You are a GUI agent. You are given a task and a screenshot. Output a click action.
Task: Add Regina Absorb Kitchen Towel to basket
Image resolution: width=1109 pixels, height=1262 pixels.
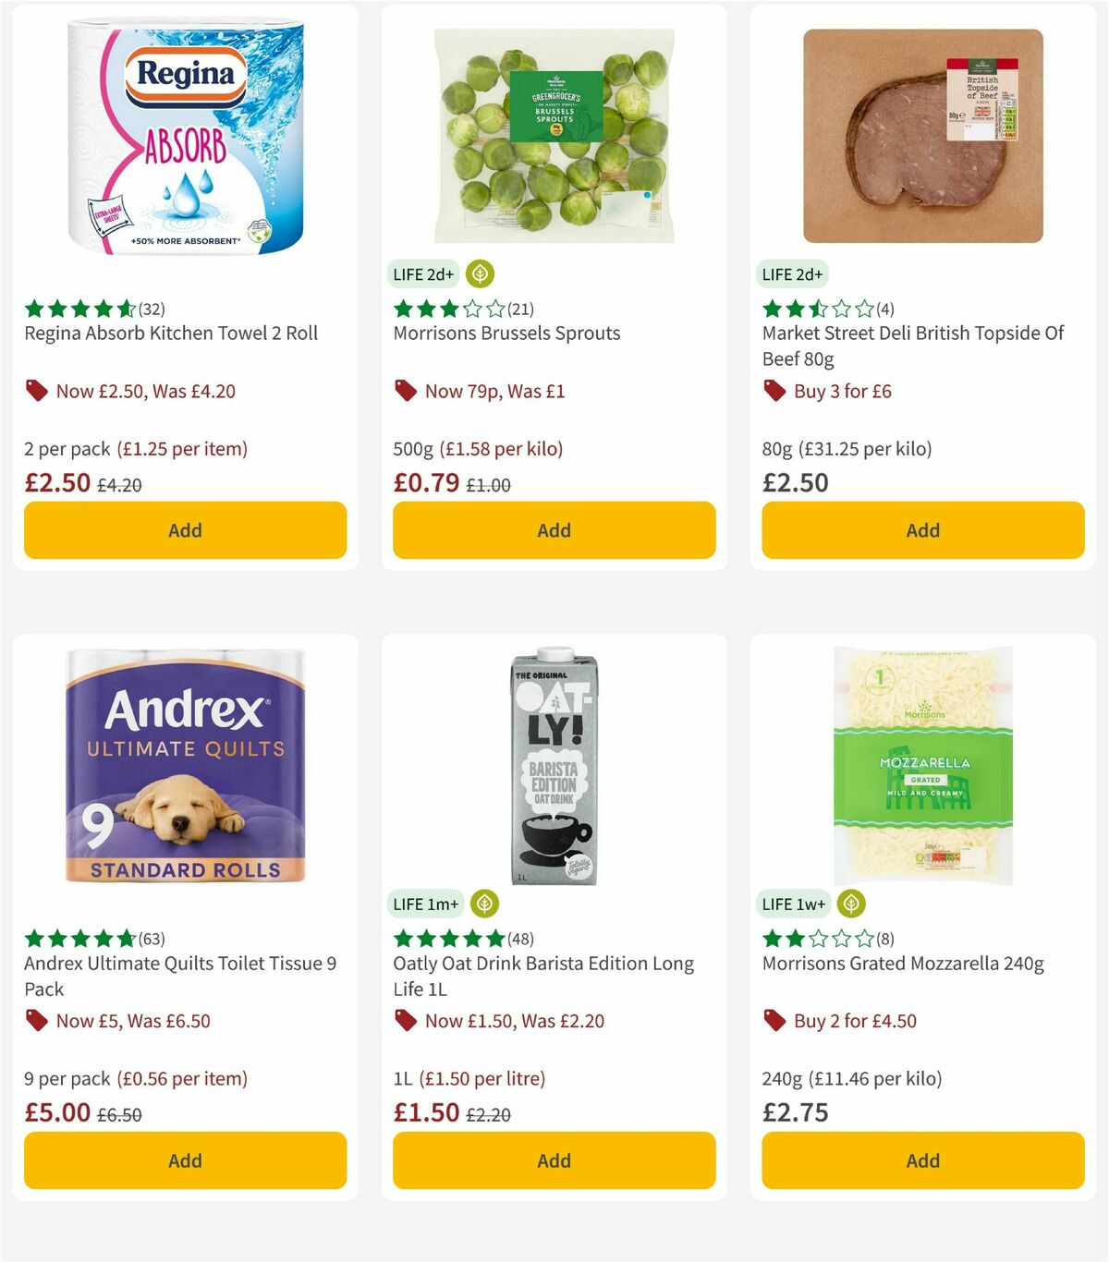click(184, 529)
